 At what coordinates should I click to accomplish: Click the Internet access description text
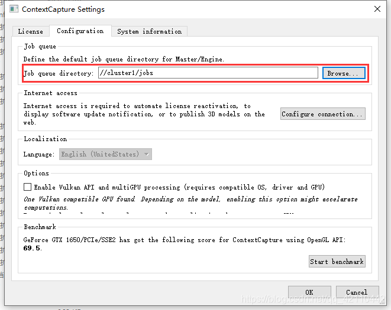[x=144, y=114]
